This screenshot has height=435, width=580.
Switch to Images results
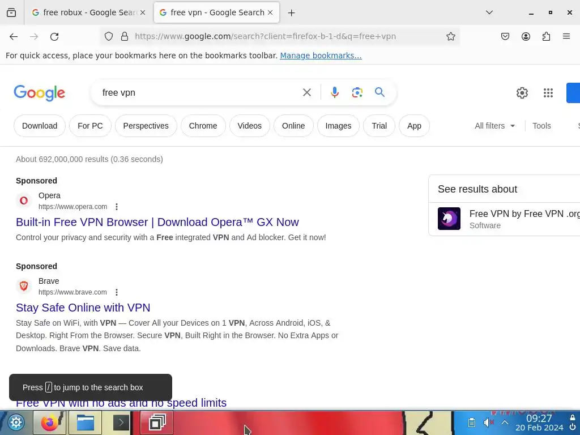pos(338,126)
